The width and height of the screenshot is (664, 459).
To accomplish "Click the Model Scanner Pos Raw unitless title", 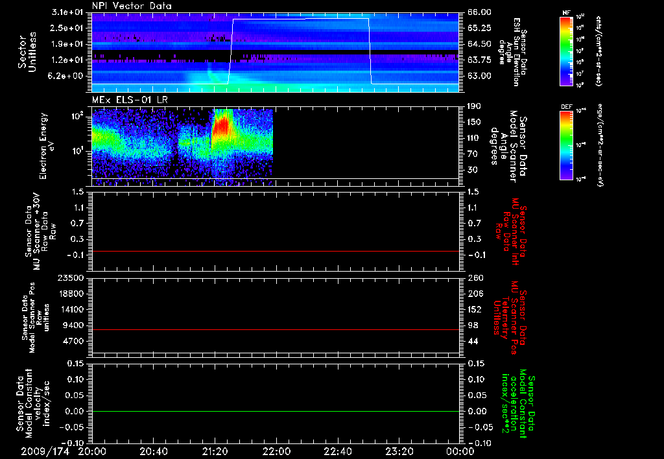I will pyautogui.click(x=36, y=318).
